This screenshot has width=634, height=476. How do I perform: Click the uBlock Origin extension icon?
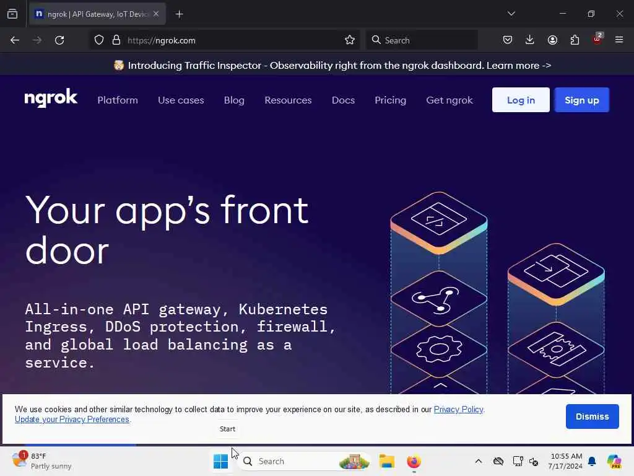tap(597, 39)
